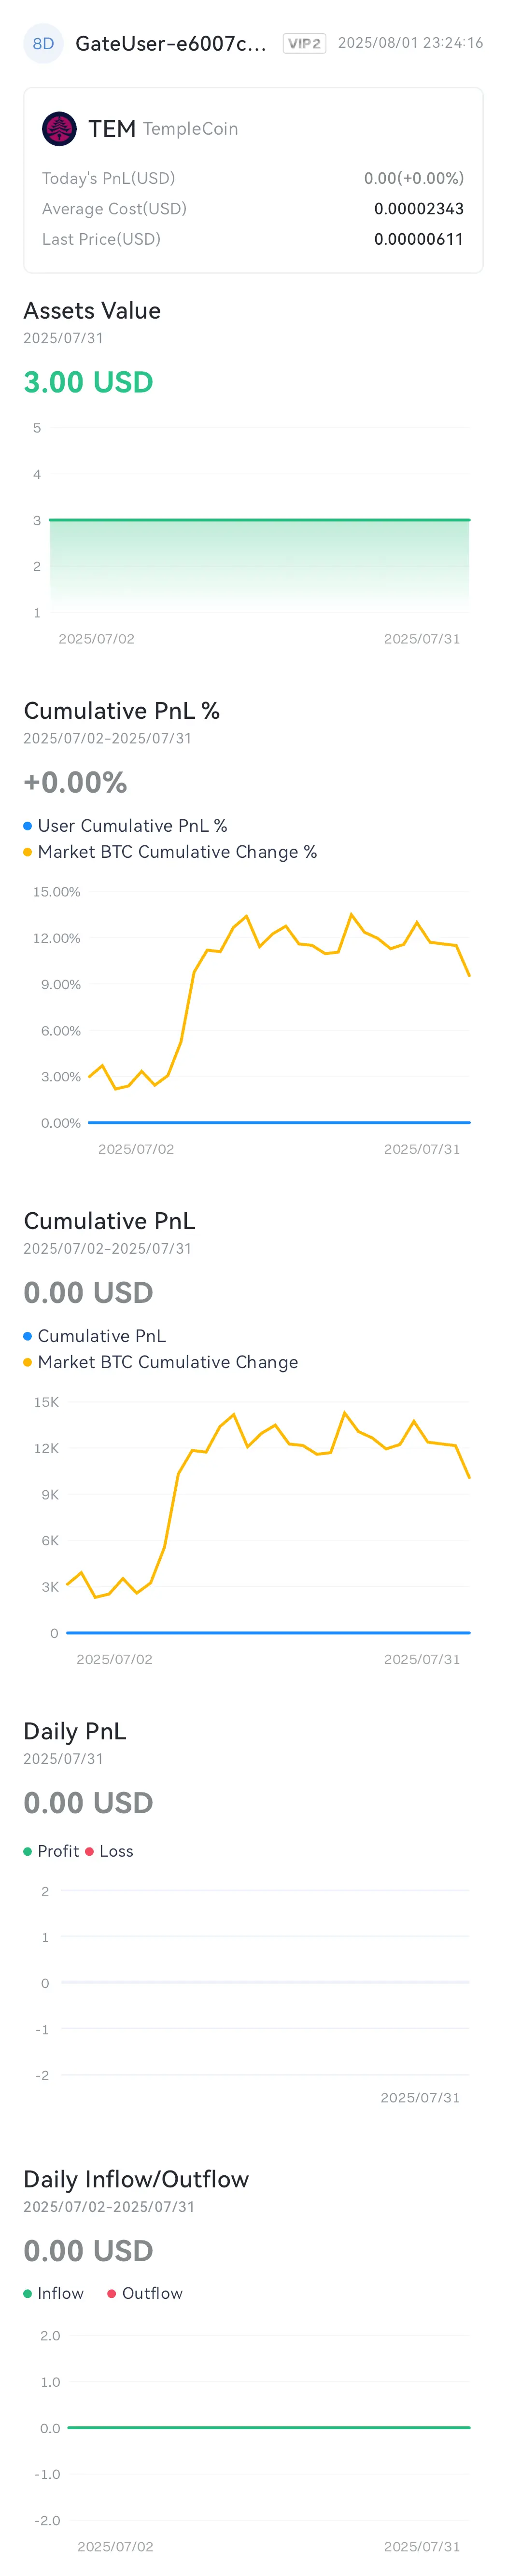Toggle Cumulative PnL blue legend marker
This screenshot has height=2576, width=507.
[x=28, y=1336]
